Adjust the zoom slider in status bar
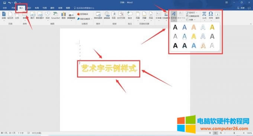Viewport: 253px width, 136px height. click(234, 133)
